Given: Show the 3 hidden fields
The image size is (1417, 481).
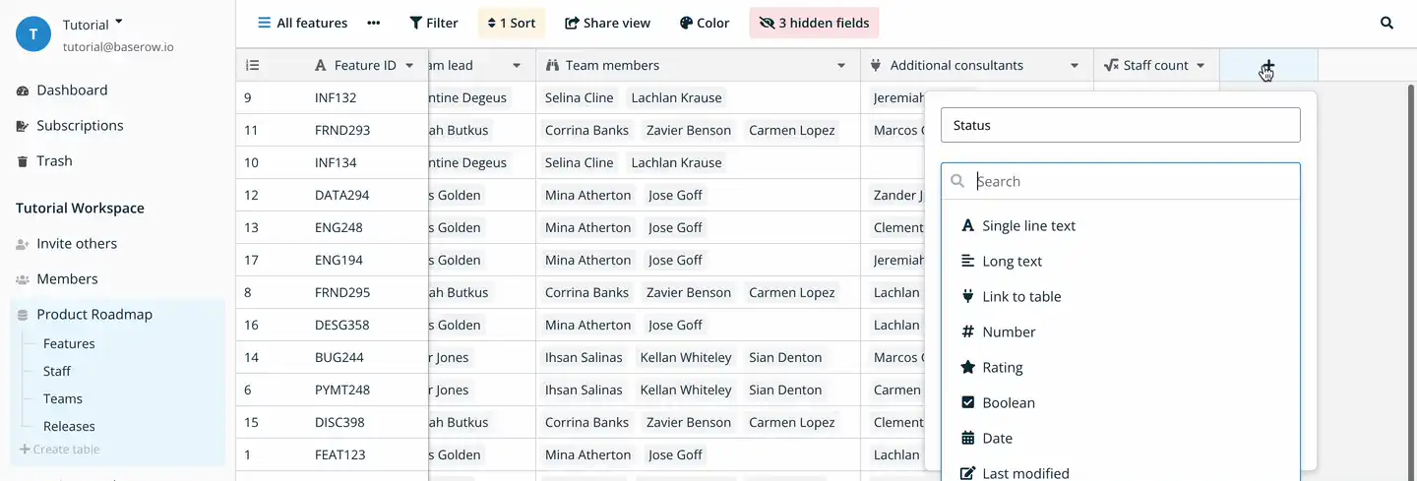Looking at the screenshot, I should point(814,23).
